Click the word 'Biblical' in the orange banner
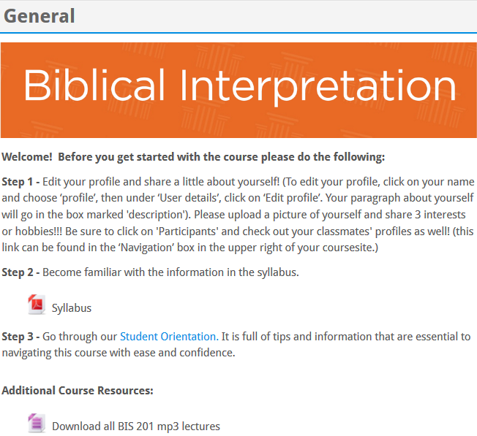The width and height of the screenshot is (477, 436). [x=94, y=85]
